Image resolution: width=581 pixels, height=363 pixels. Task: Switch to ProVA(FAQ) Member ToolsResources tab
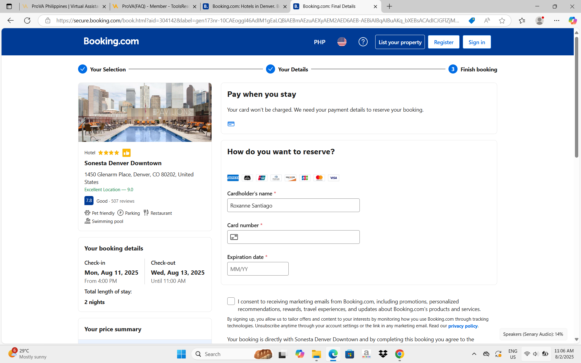[155, 6]
